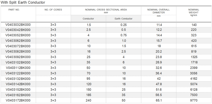Select the Earth Conductor sub-header
212x104 pixels.
click(123, 19)
